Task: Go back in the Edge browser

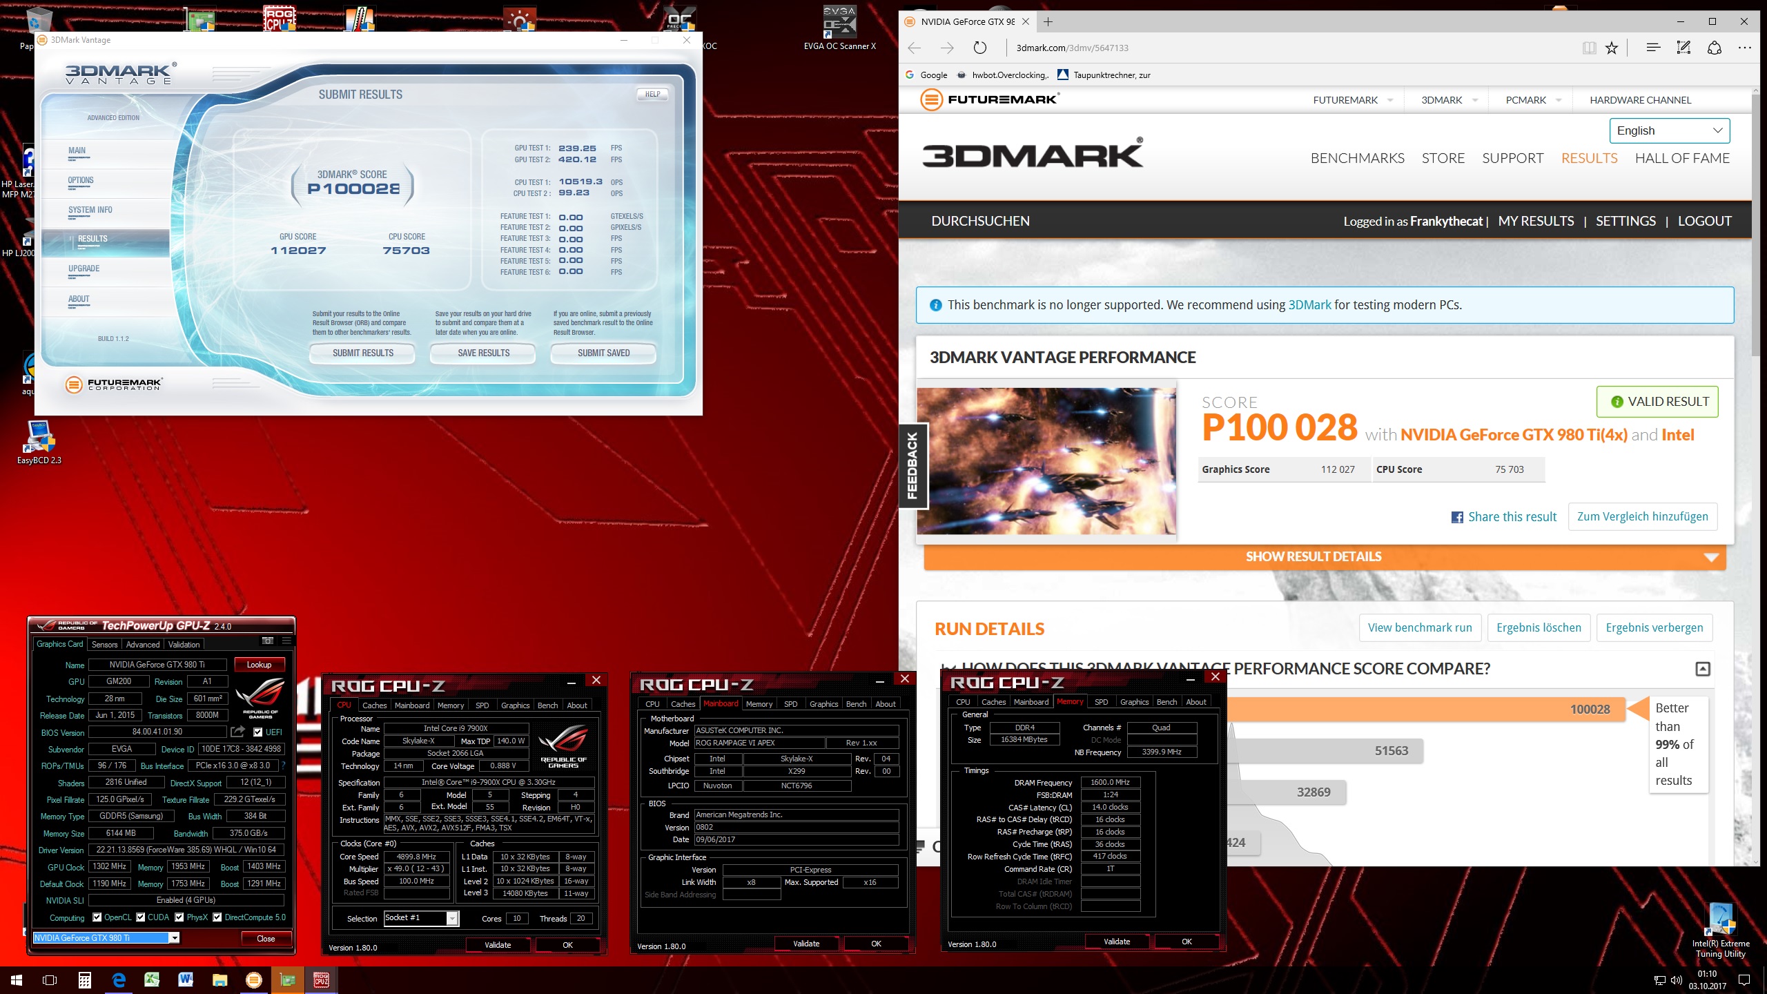Action: 915,48
